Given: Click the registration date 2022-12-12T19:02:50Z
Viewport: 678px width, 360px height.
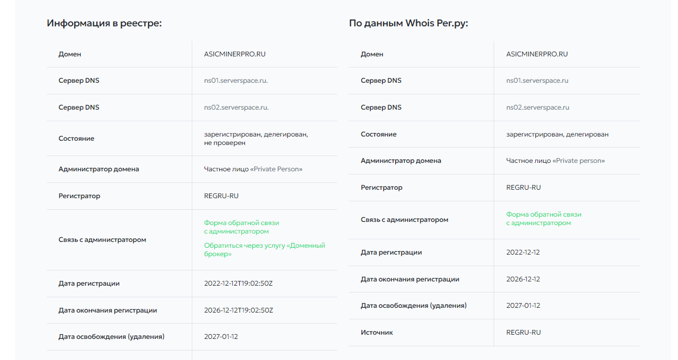Looking at the screenshot, I should click(238, 284).
